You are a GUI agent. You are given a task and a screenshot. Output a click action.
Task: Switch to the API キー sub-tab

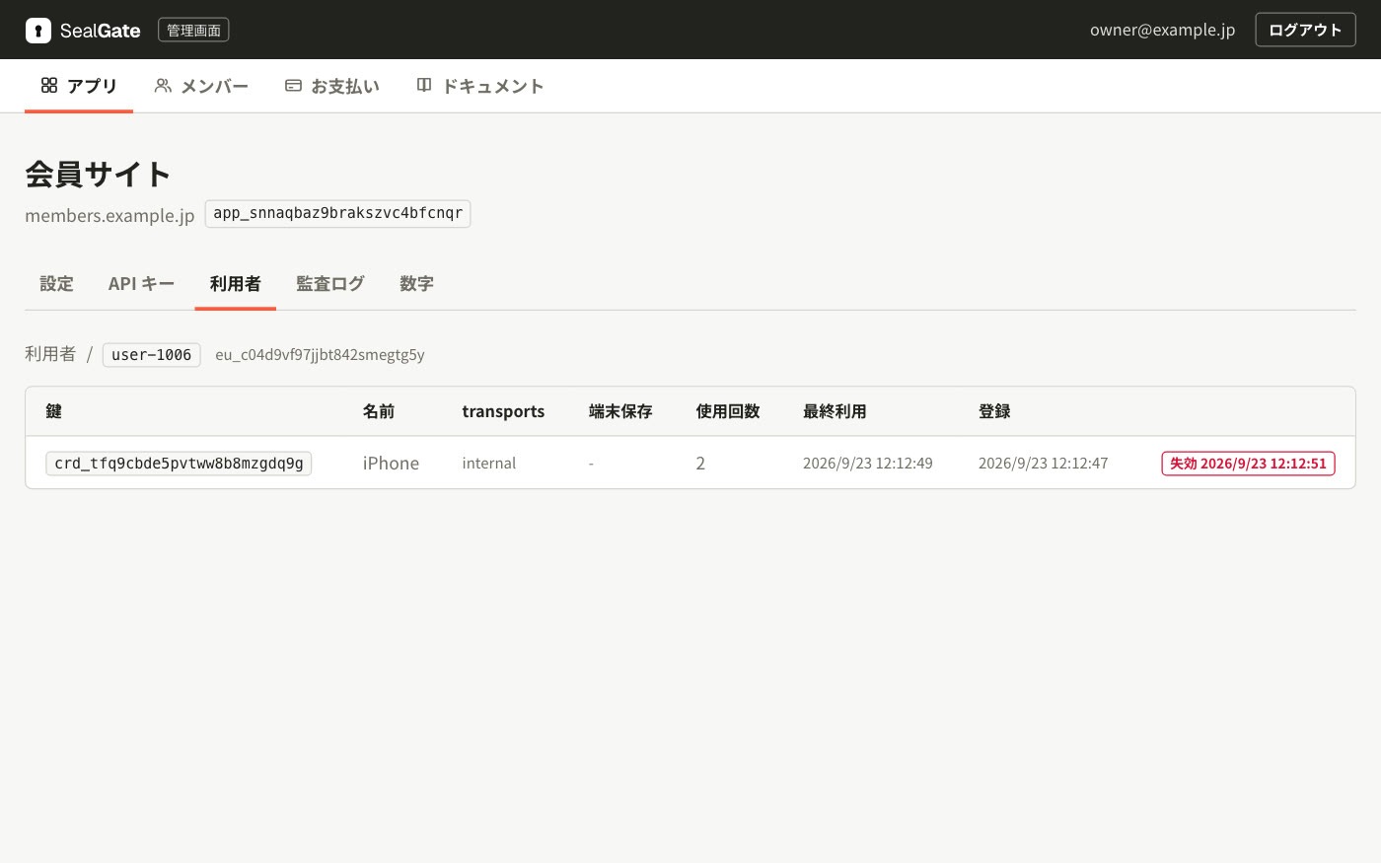coord(141,284)
